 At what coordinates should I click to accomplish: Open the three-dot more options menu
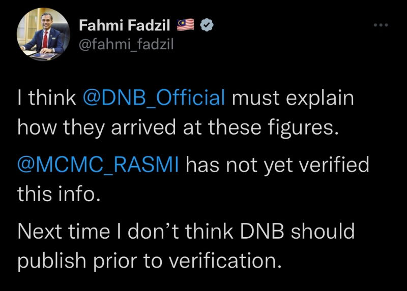(x=381, y=25)
